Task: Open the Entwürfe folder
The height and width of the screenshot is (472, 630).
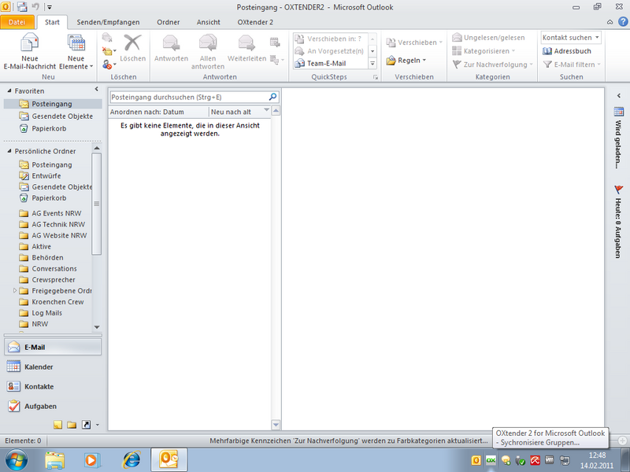Action: [x=46, y=175]
